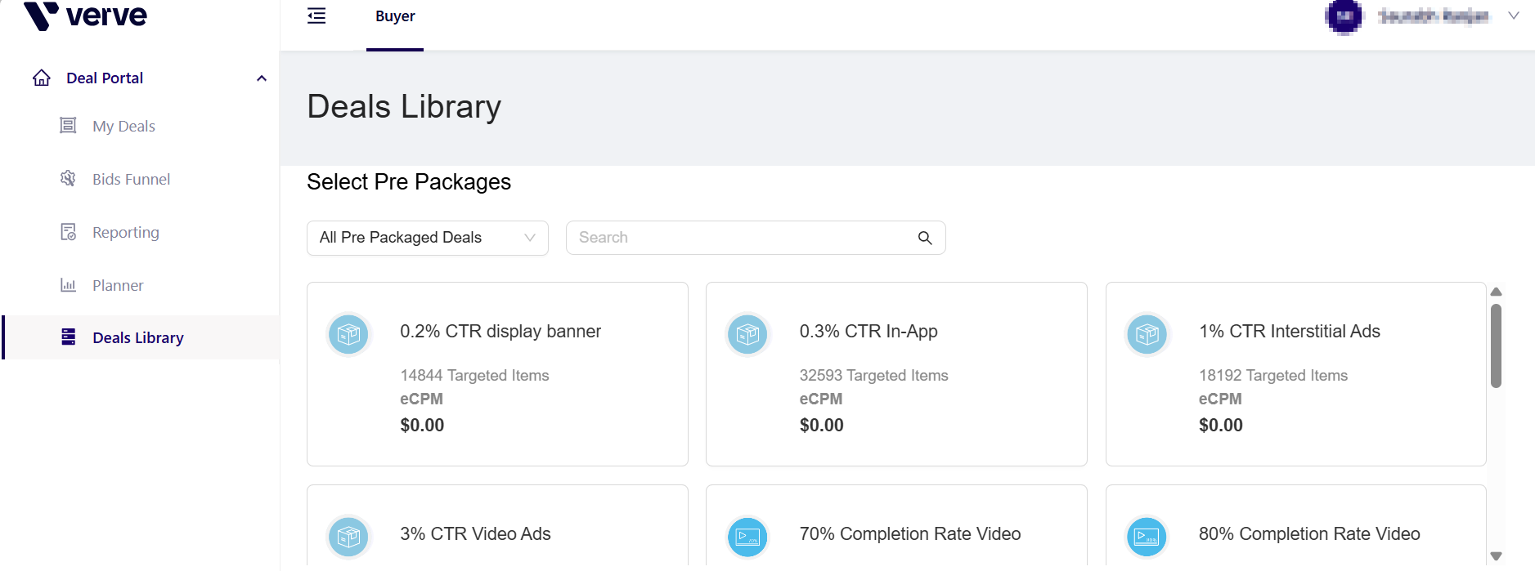Click the My Deals icon

coord(68,125)
